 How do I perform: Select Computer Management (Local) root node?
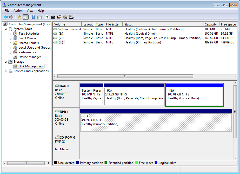tap(30, 24)
